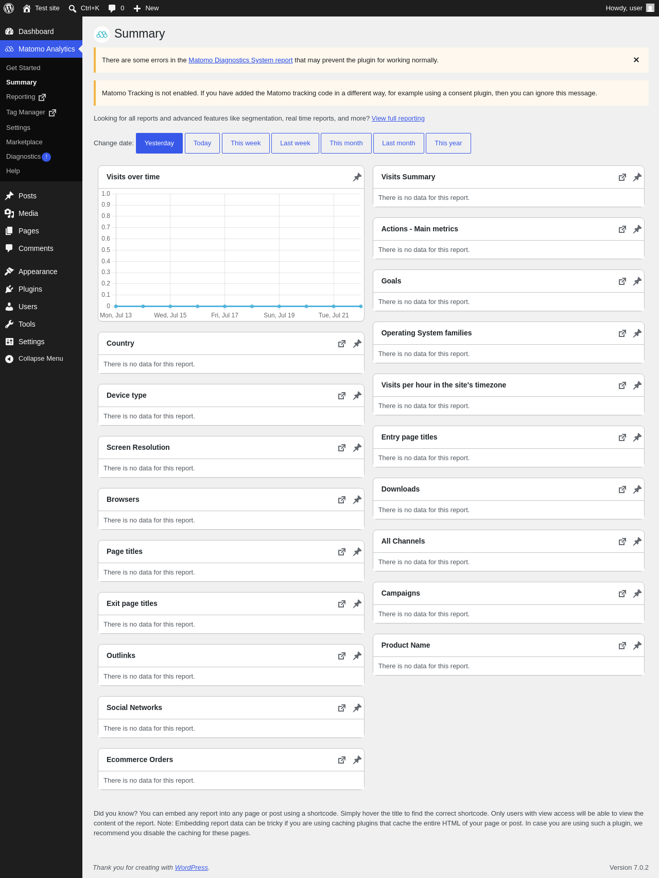The width and height of the screenshot is (659, 878).
Task: Visit Test site from admin bar
Action: tap(41, 8)
